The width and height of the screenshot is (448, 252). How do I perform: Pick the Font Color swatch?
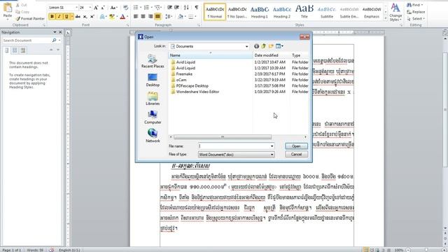pyautogui.click(x=122, y=17)
